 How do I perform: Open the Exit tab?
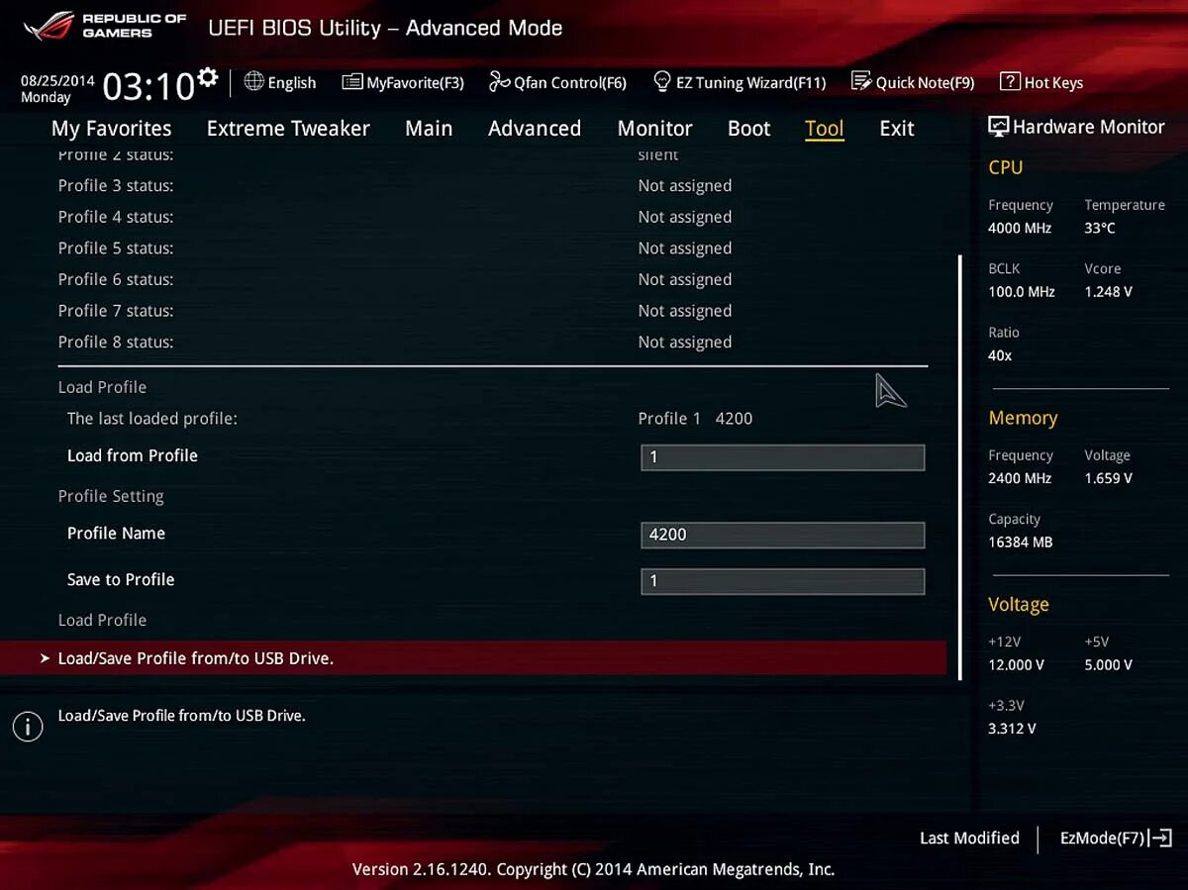click(897, 129)
